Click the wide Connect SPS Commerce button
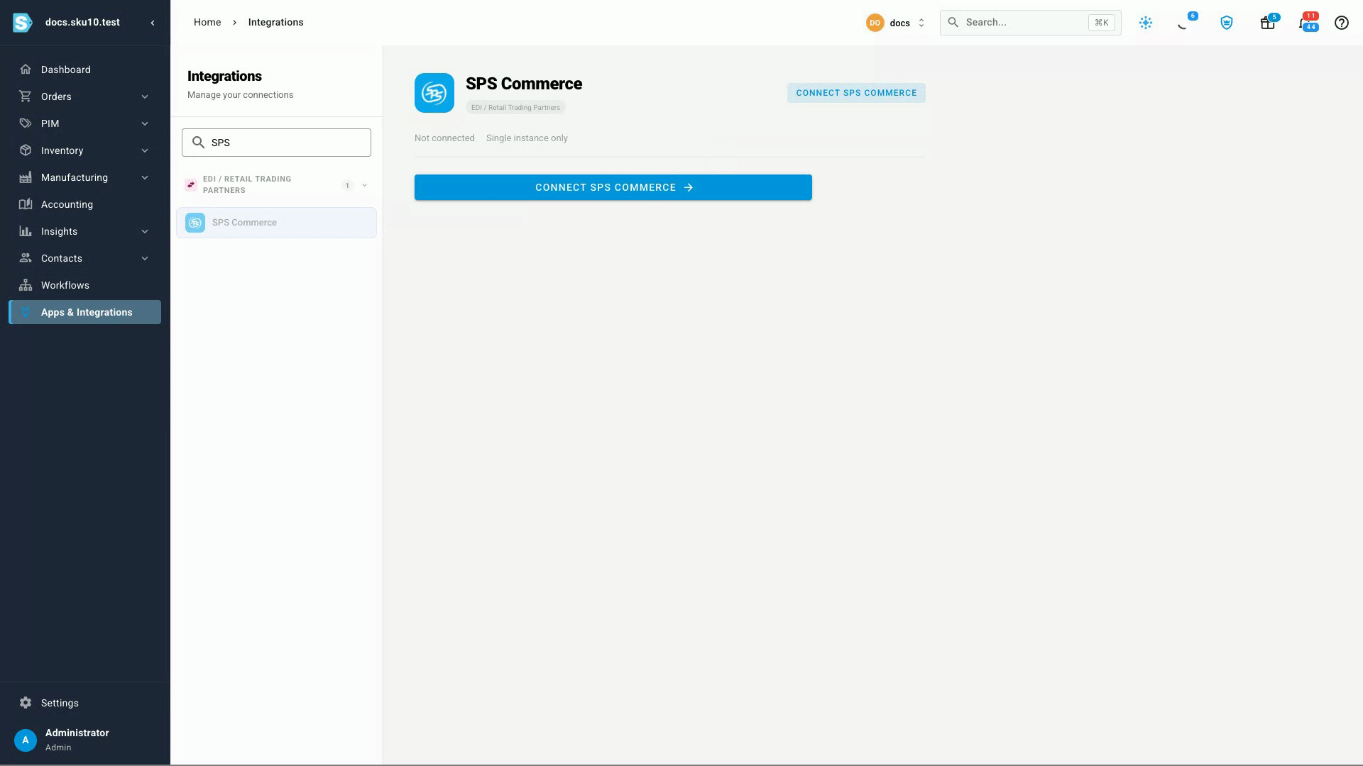Image resolution: width=1363 pixels, height=766 pixels. 613,187
